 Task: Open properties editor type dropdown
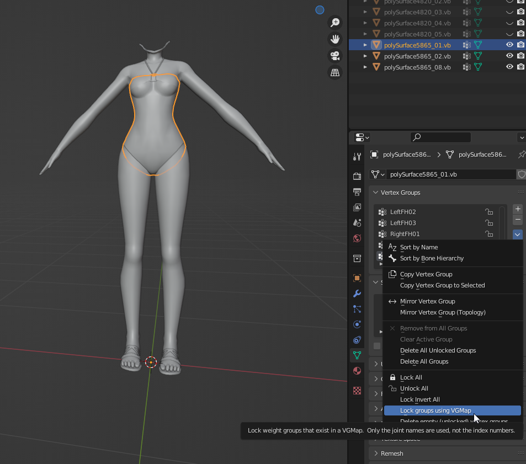[362, 137]
